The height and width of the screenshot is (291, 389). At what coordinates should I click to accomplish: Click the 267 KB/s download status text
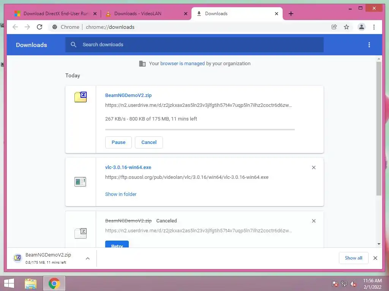151,119
